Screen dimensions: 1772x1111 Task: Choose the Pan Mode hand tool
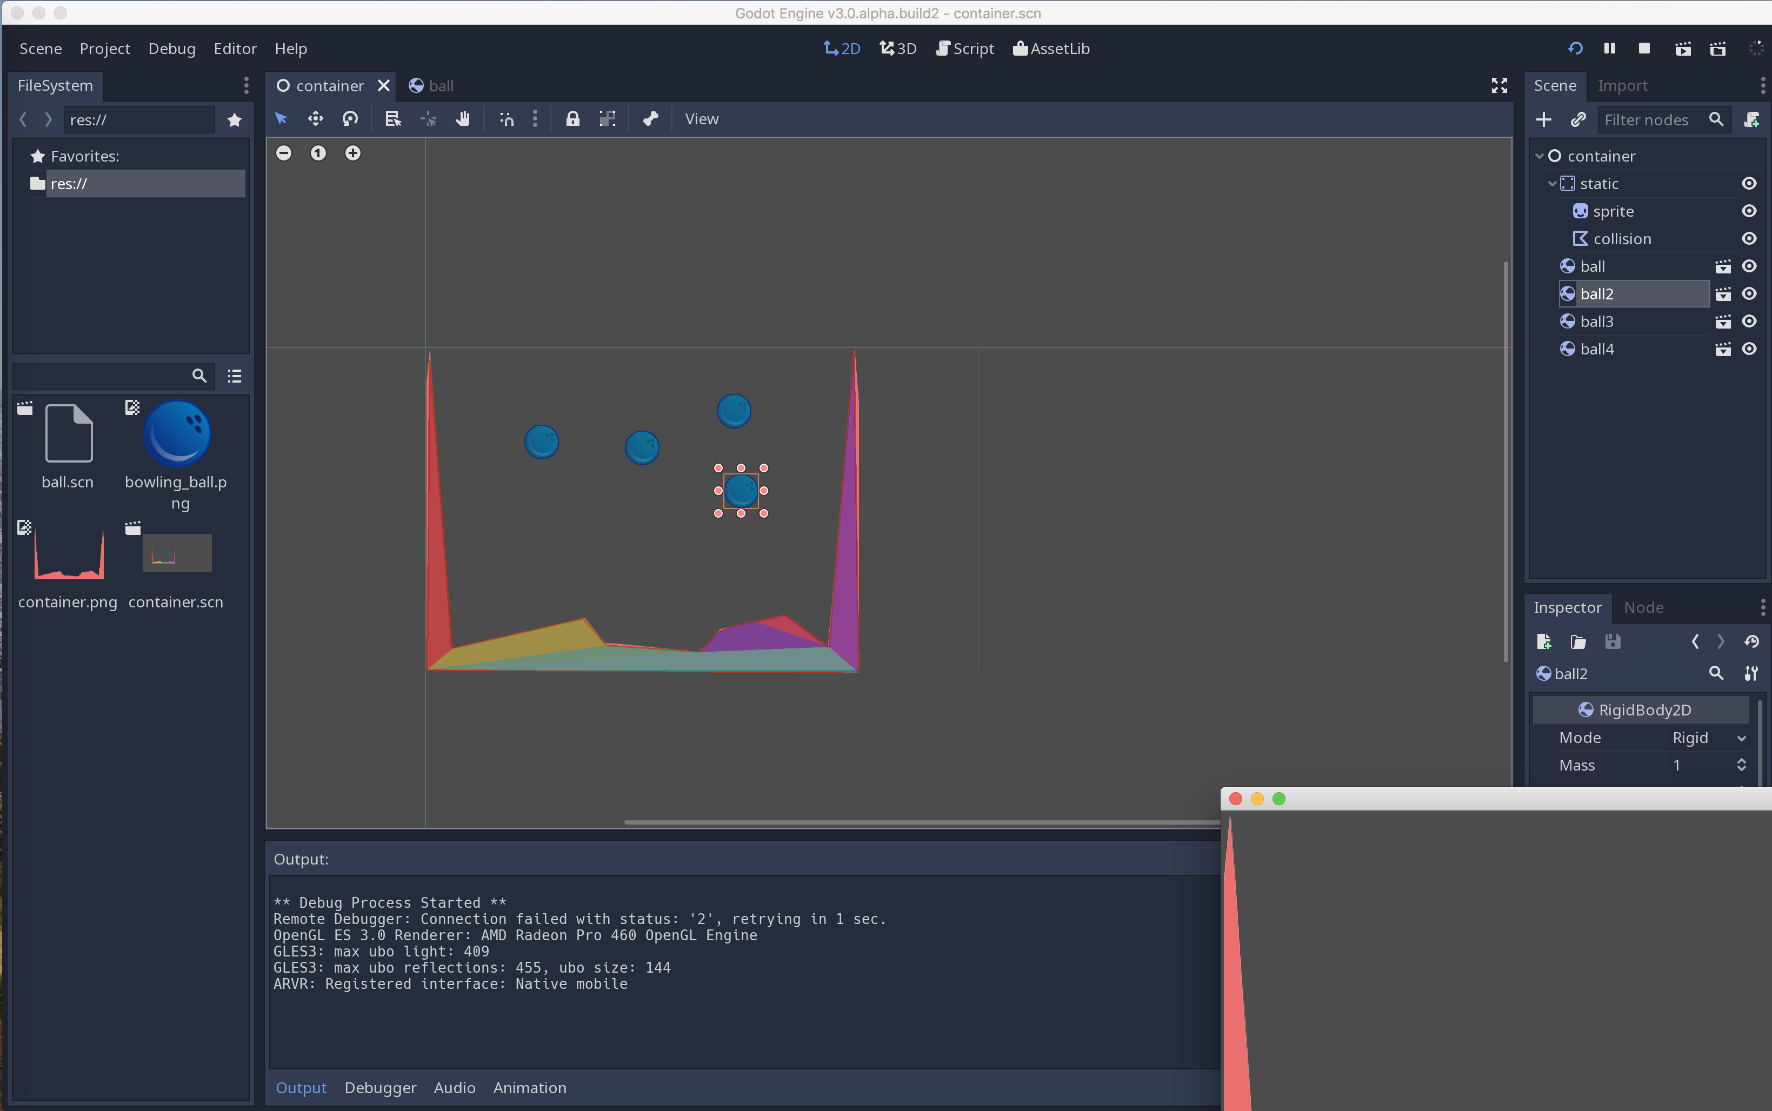pos(463,118)
